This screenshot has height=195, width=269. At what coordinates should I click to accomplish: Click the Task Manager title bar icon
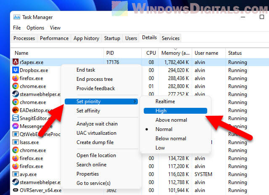(17, 17)
